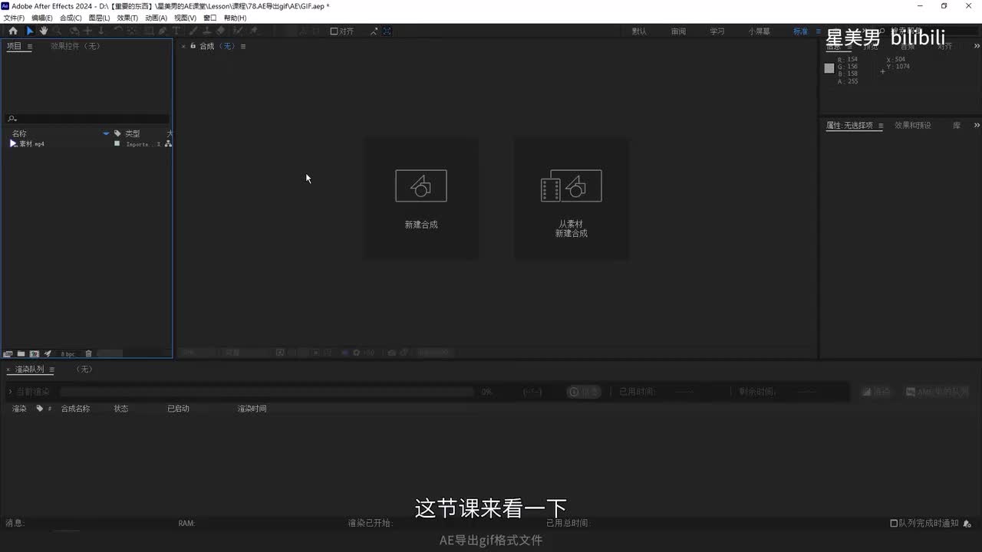Select the Rectangle shape tool

pyautogui.click(x=148, y=31)
